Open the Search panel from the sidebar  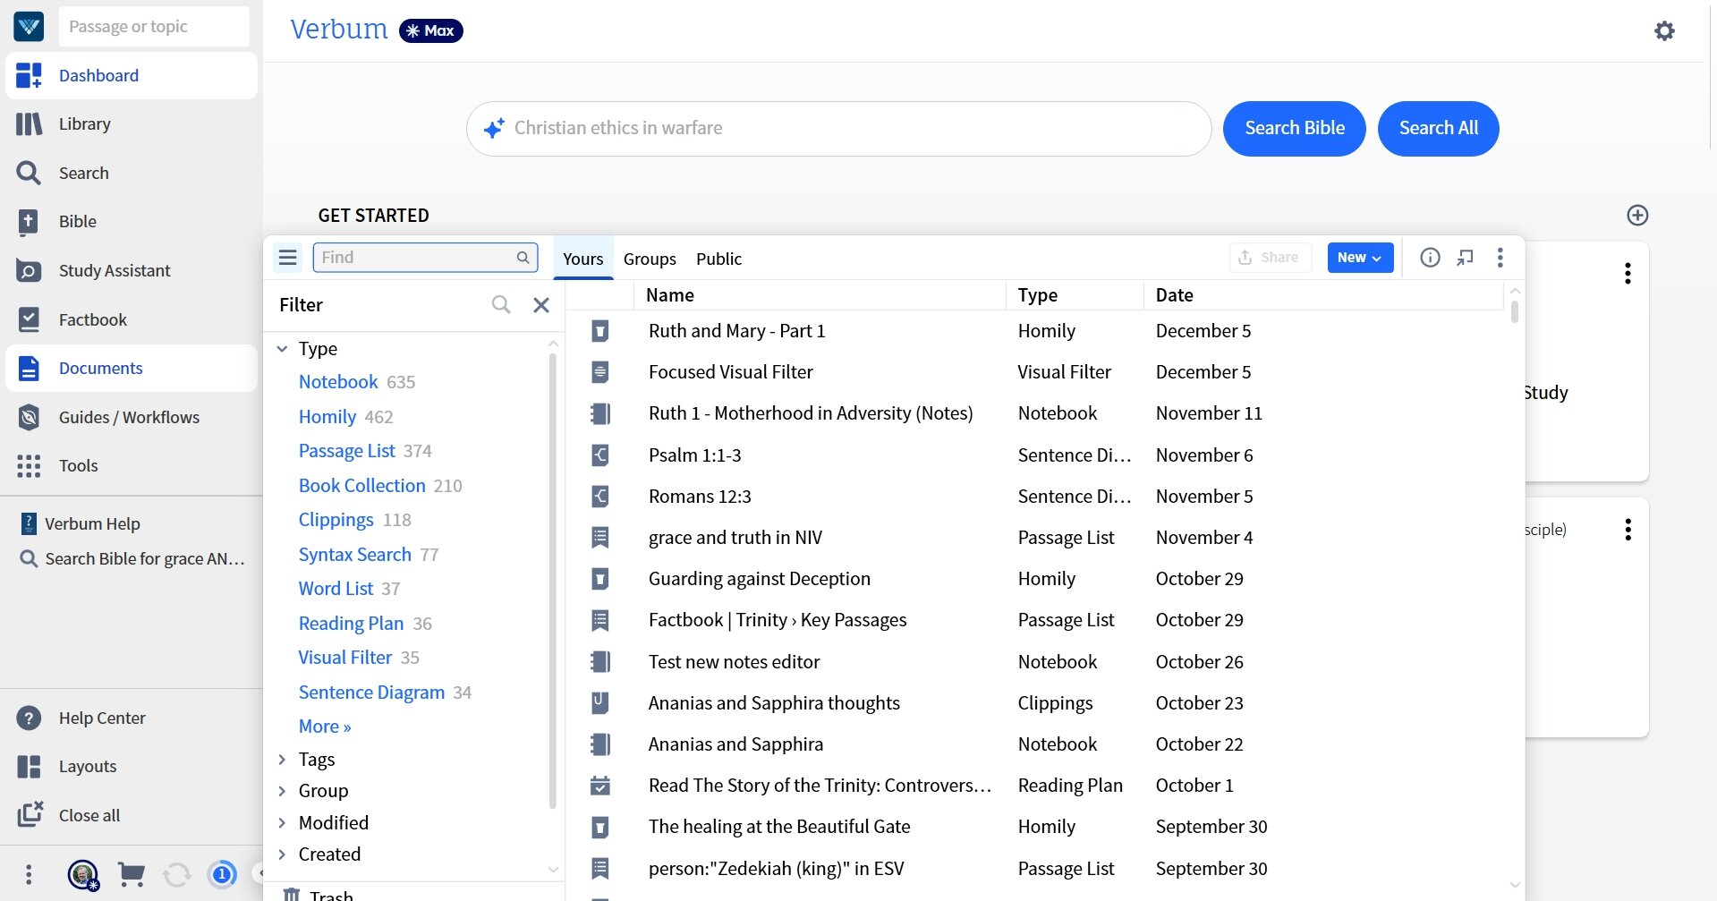(x=132, y=173)
